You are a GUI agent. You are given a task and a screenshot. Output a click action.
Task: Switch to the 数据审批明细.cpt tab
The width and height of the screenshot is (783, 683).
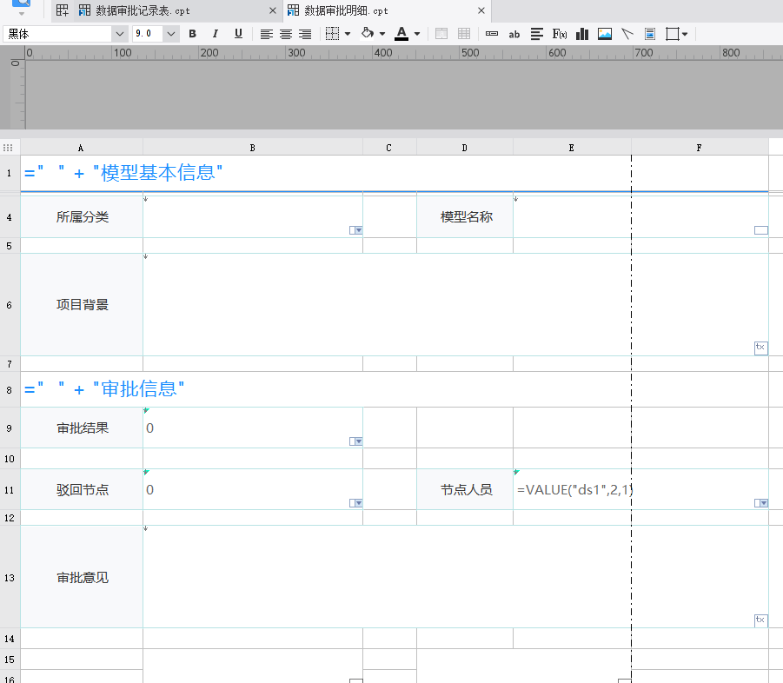point(346,10)
